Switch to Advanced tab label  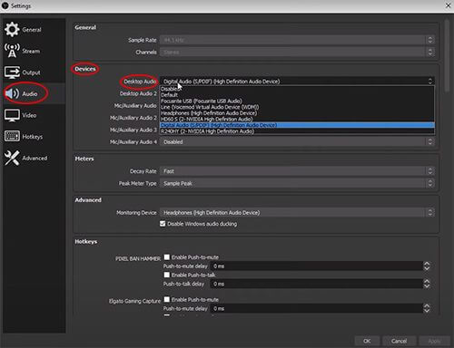pos(35,158)
